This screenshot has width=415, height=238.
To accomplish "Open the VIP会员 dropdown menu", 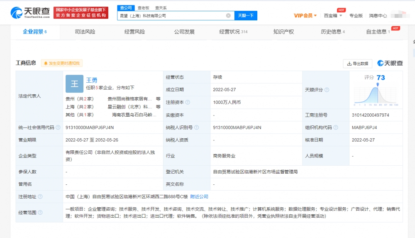I will [305, 16].
